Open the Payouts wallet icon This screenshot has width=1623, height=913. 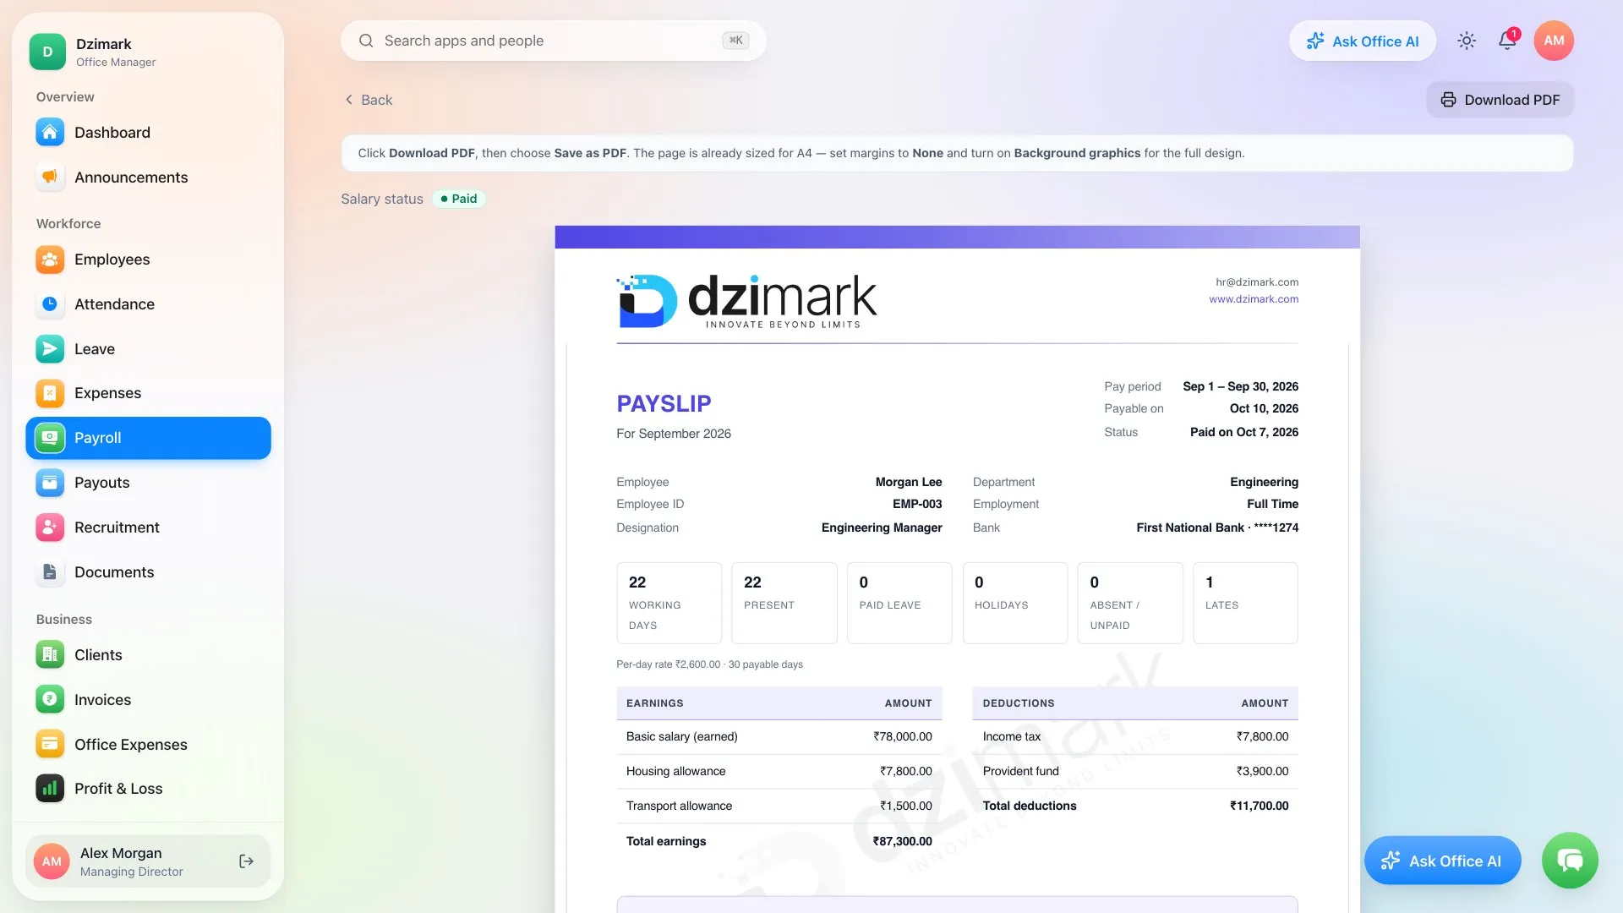[x=50, y=483]
